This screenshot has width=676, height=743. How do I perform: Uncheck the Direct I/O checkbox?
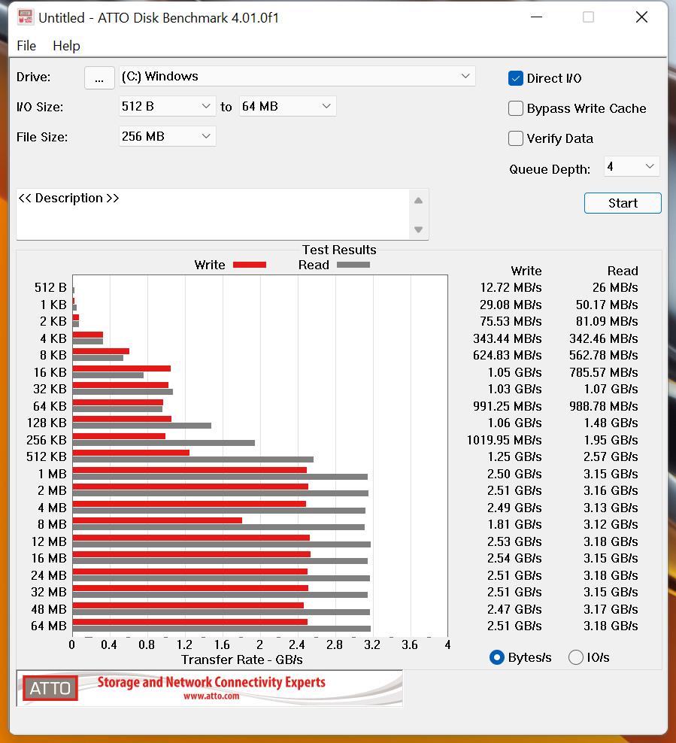515,78
